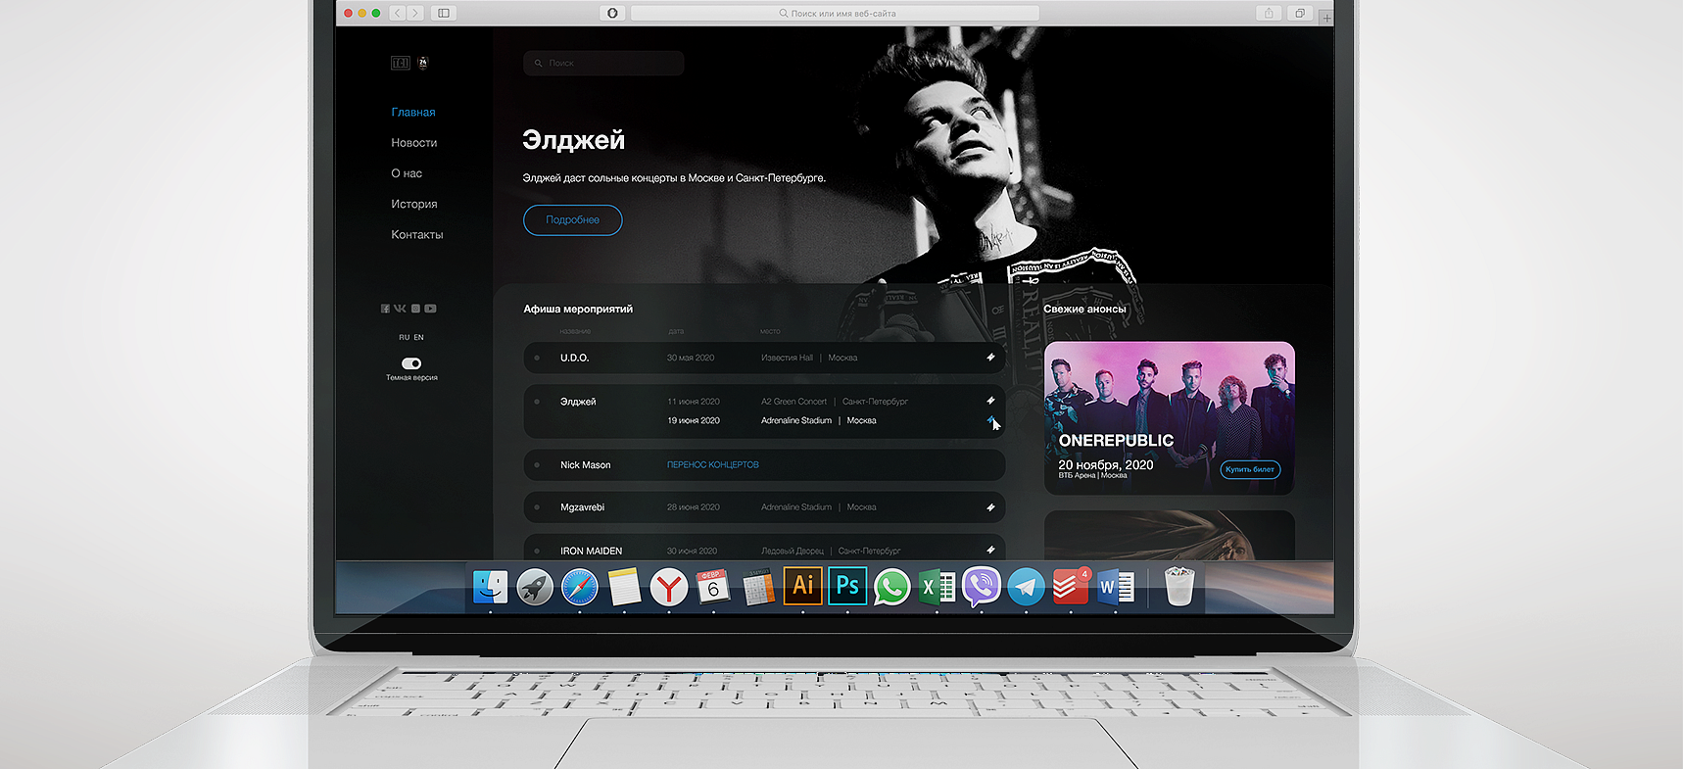Open the Новости page
The image size is (1683, 769).
click(x=414, y=143)
